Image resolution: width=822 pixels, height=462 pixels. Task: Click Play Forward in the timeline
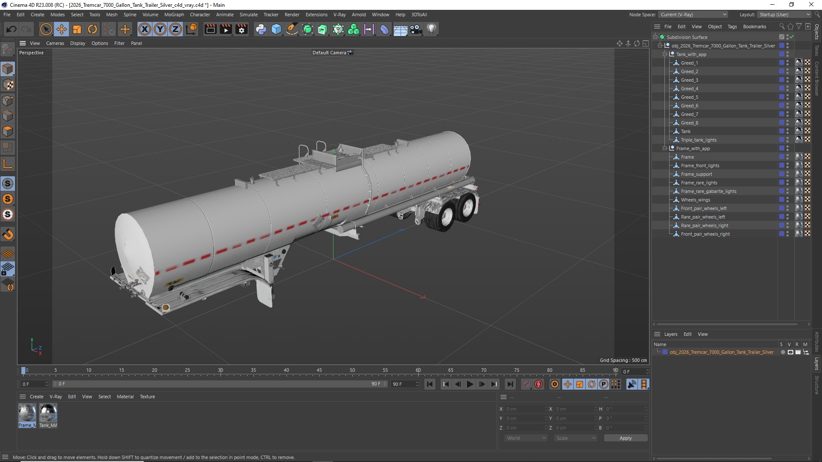tap(470, 384)
